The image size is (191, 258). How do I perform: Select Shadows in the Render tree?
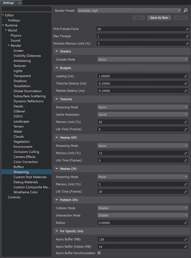pyautogui.click(x=20, y=81)
